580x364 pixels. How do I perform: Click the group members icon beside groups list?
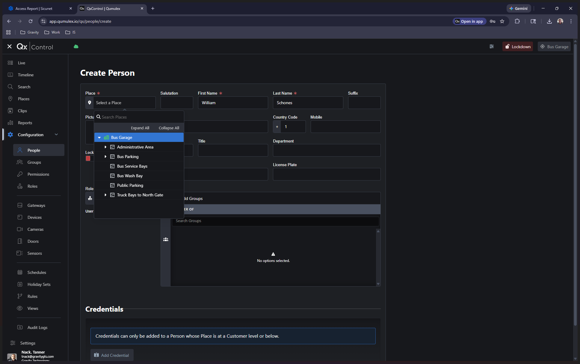click(166, 239)
